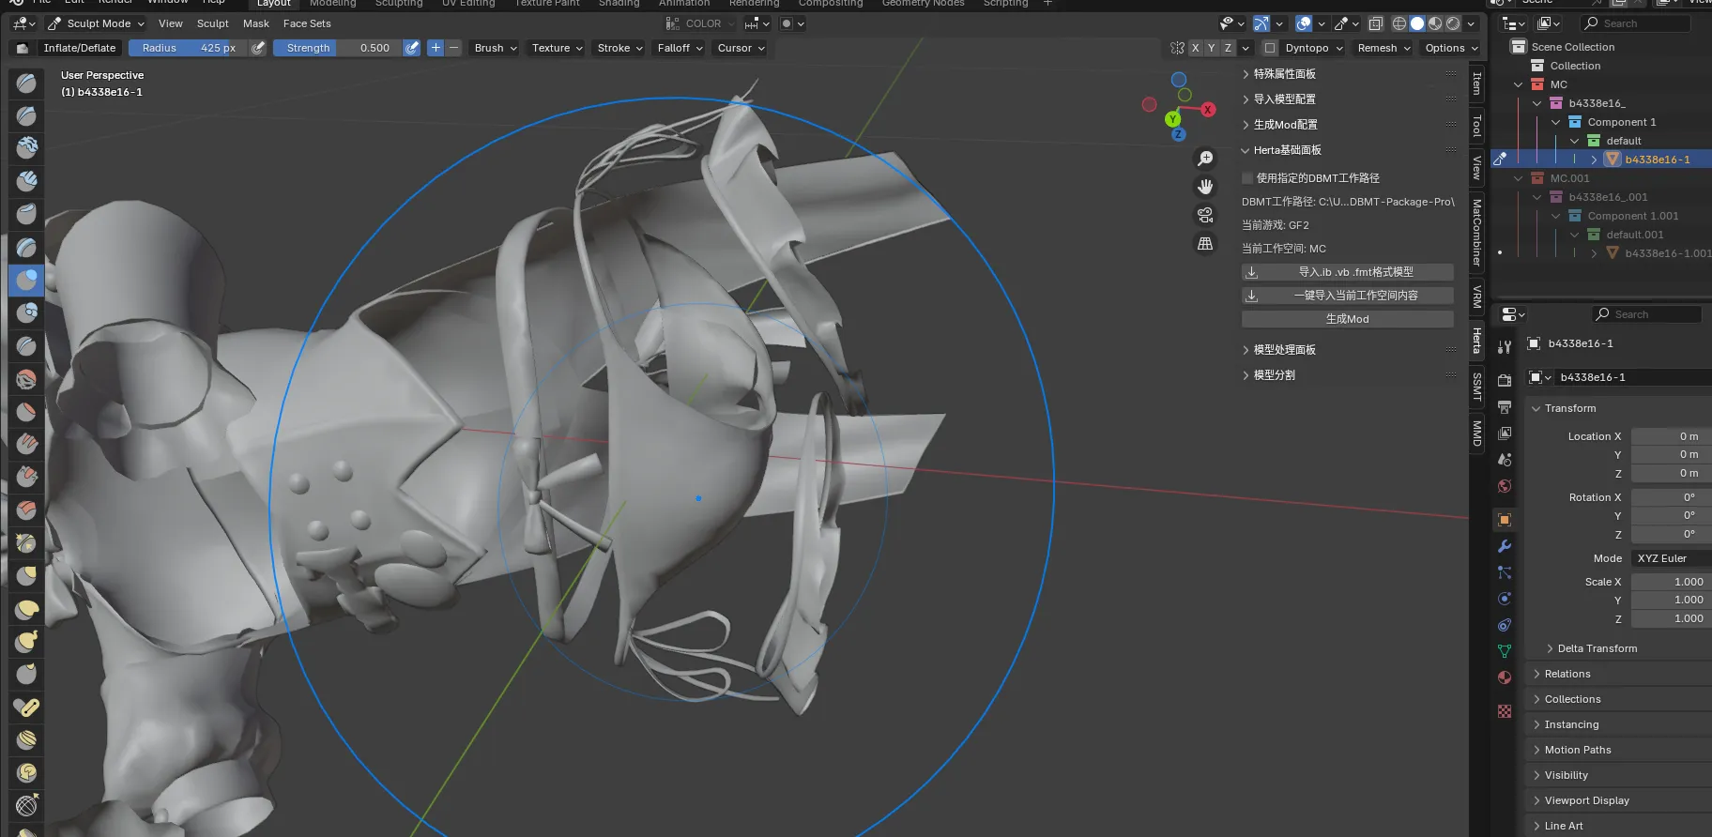
Task: Open the Brush settings dropdown
Action: (x=496, y=48)
